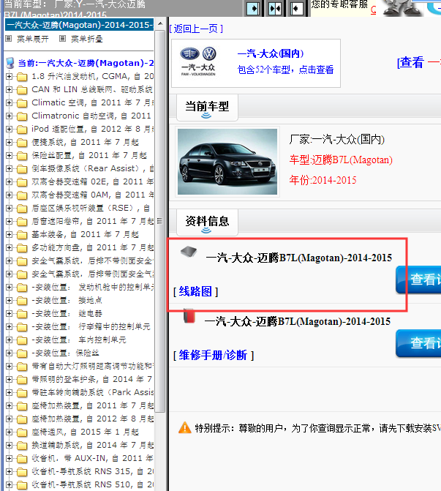Expand -安装位置: 车内控制单元 node
The width and height of the screenshot is (441, 491).
point(9,340)
